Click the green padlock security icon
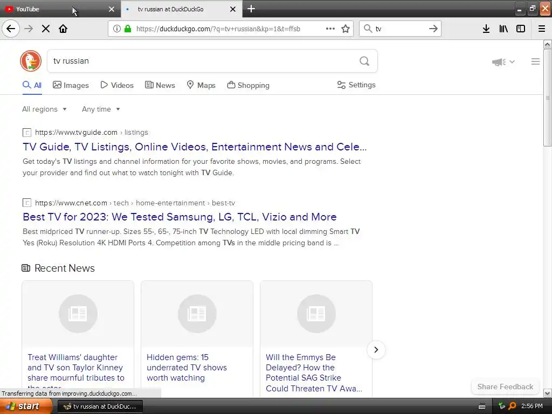Viewport: 552px width, 414px height. (x=128, y=29)
